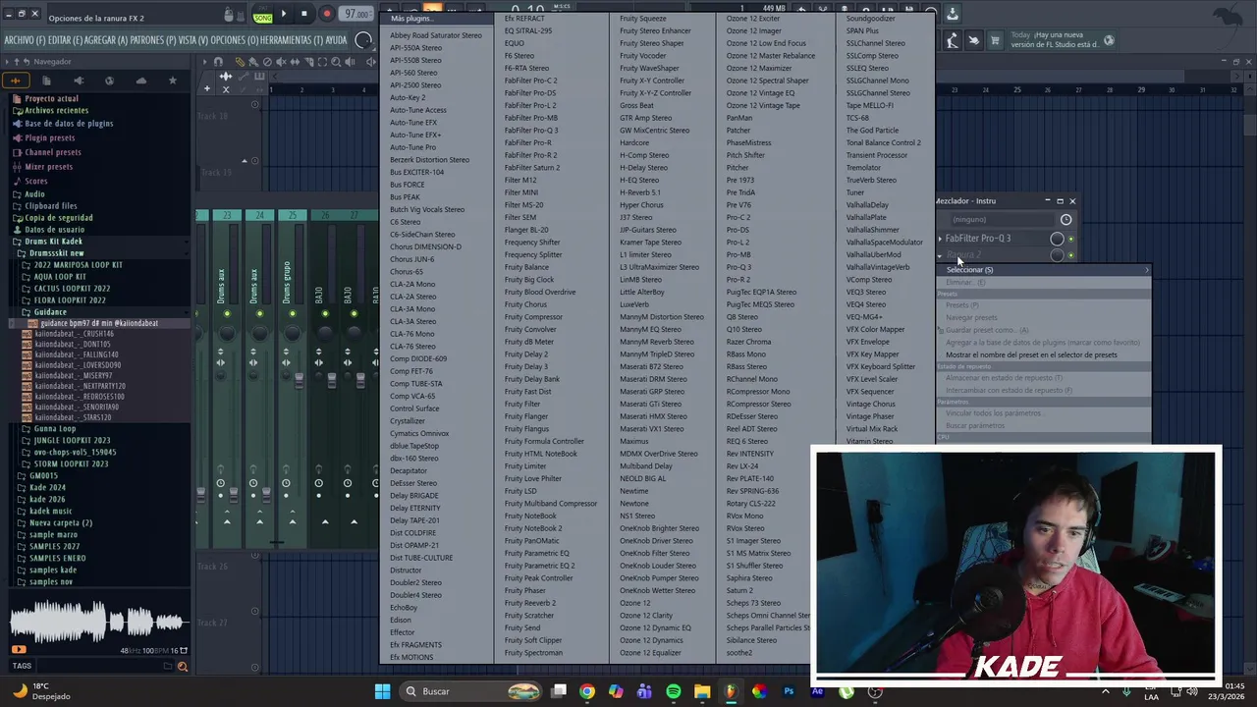
Task: Select the delete tool in playlist toolbar
Action: tap(266, 62)
